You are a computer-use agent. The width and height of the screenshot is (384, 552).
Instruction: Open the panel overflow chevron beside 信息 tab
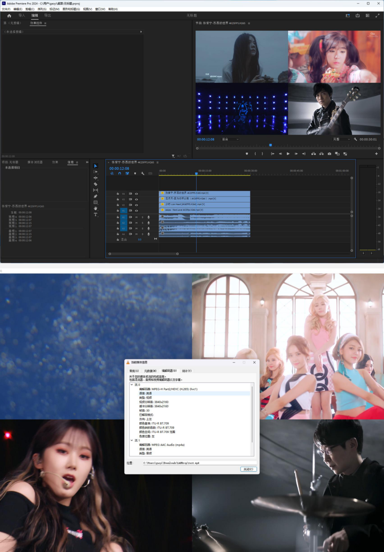click(87, 162)
